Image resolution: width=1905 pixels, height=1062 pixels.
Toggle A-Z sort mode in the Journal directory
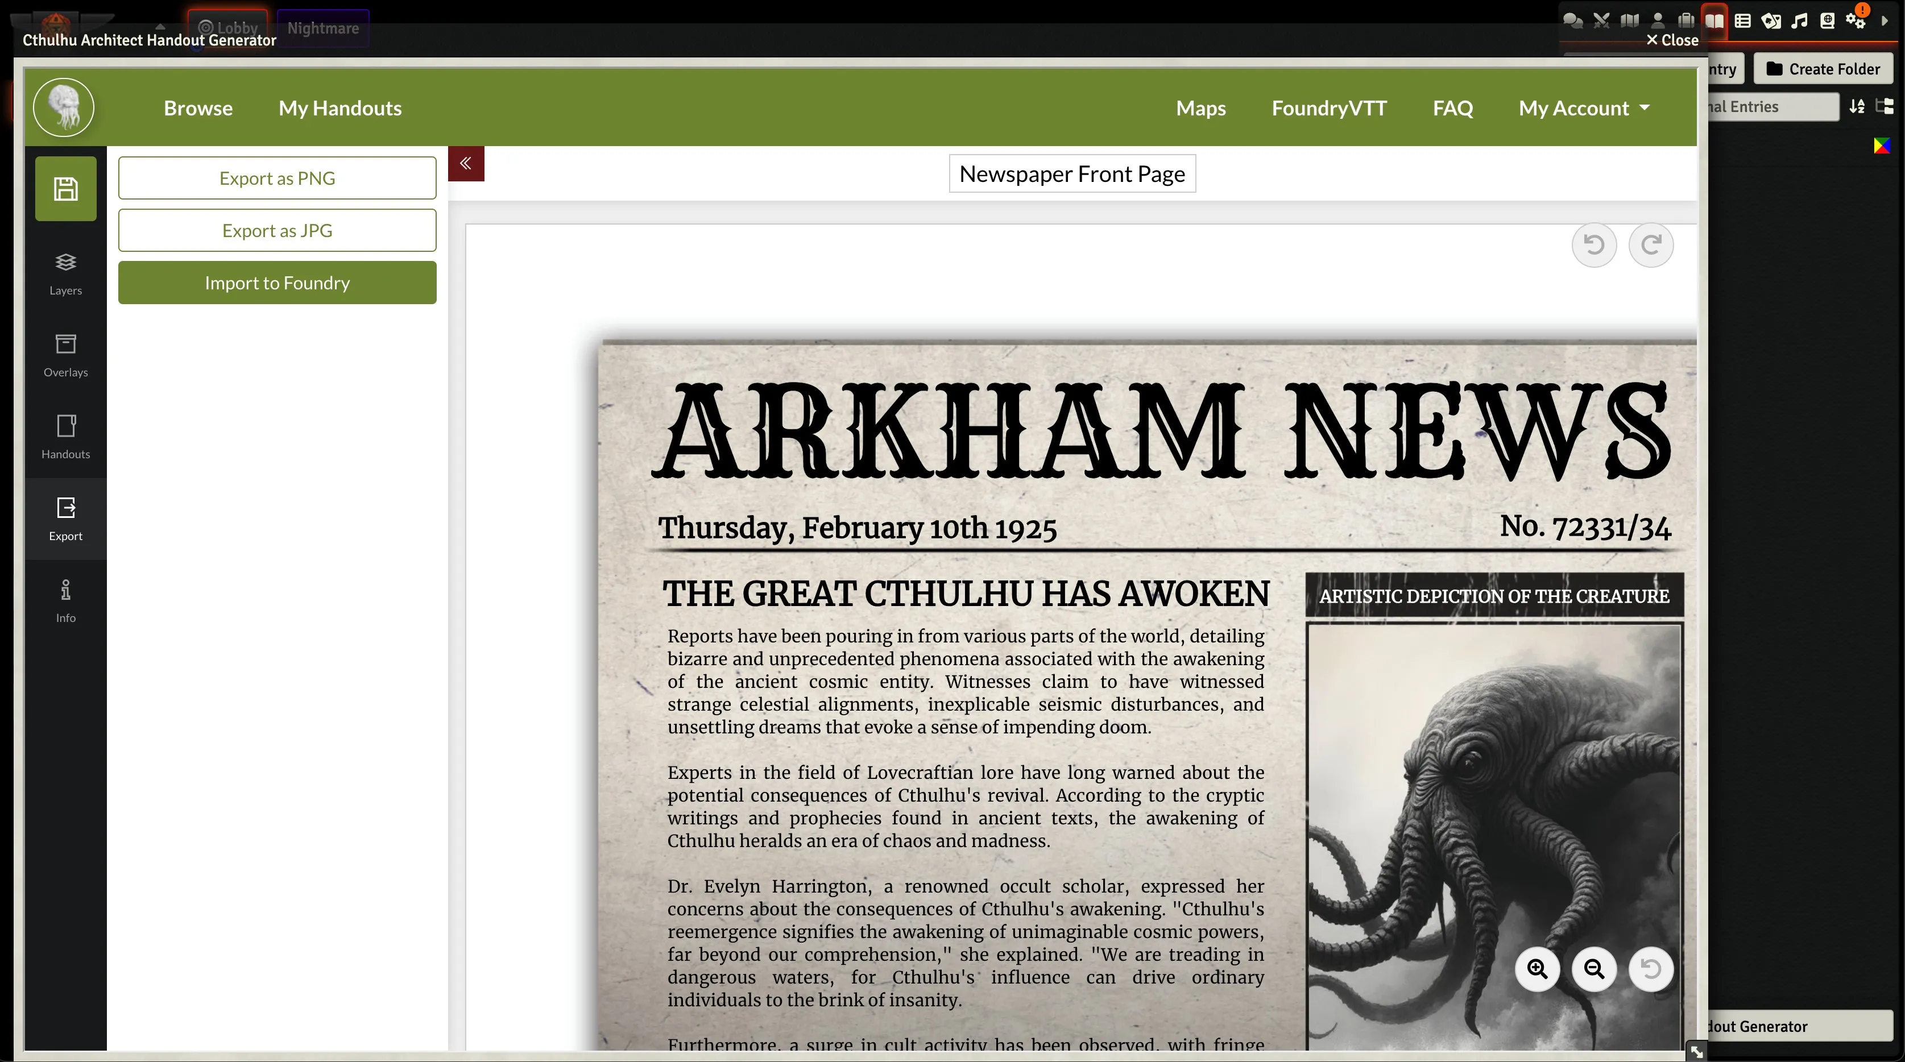click(1857, 106)
